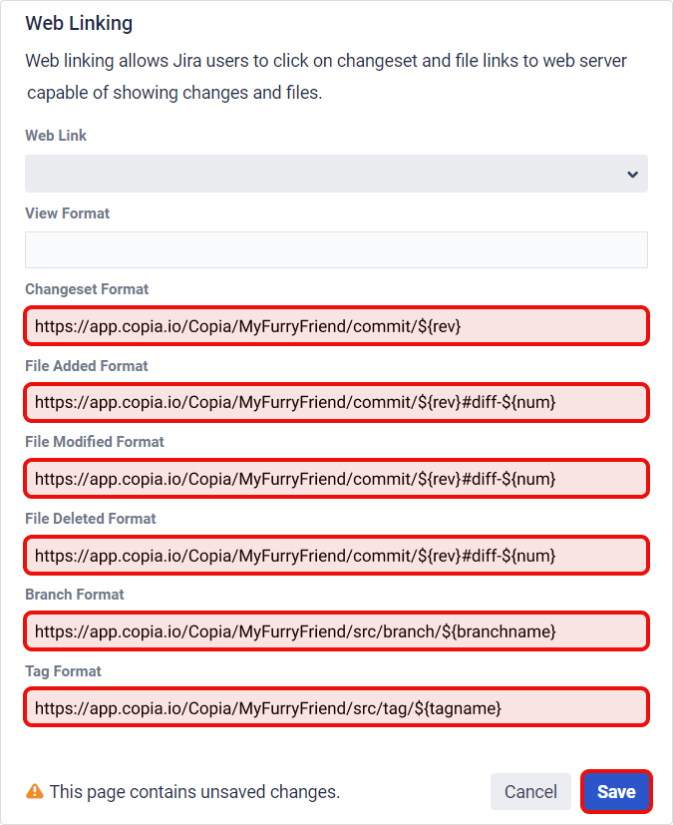Focus the Branch Format input field
673x825 pixels.
[x=337, y=631]
